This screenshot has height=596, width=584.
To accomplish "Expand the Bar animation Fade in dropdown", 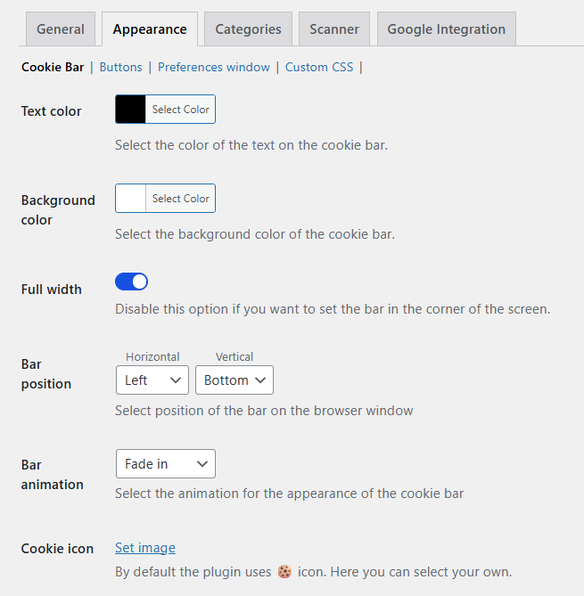I will (166, 464).
